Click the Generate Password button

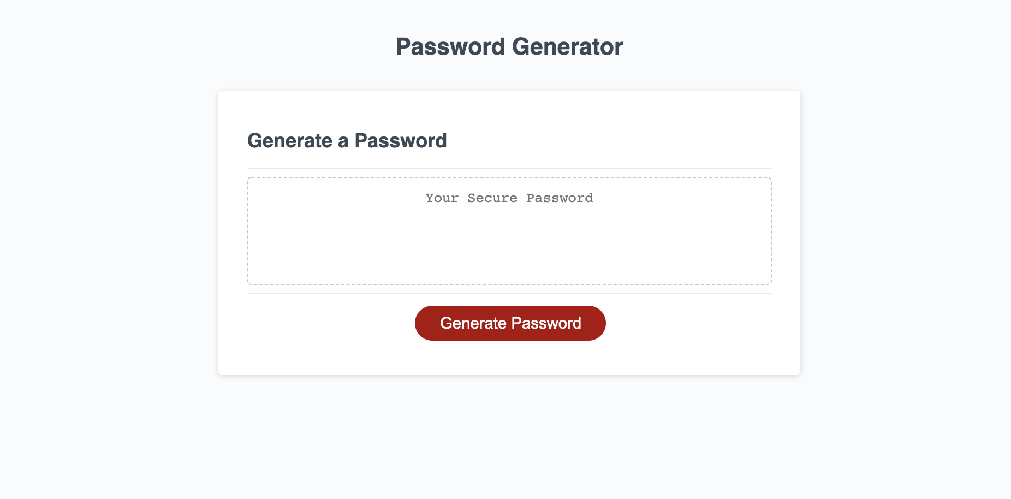510,323
